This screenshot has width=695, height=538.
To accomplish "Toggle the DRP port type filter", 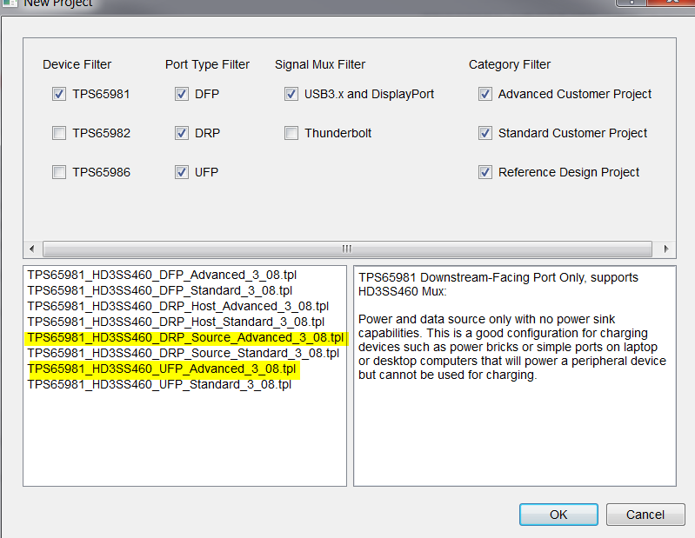I will 181,133.
